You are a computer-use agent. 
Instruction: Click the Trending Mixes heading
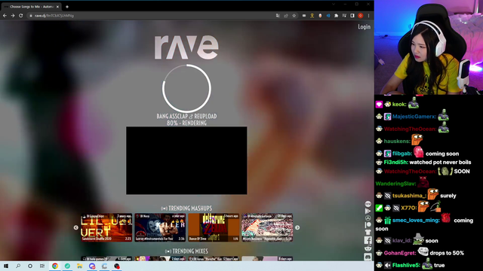click(x=186, y=251)
